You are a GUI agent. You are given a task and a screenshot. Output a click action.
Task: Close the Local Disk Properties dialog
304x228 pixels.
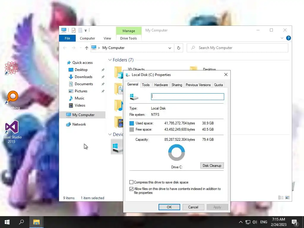(x=226, y=75)
